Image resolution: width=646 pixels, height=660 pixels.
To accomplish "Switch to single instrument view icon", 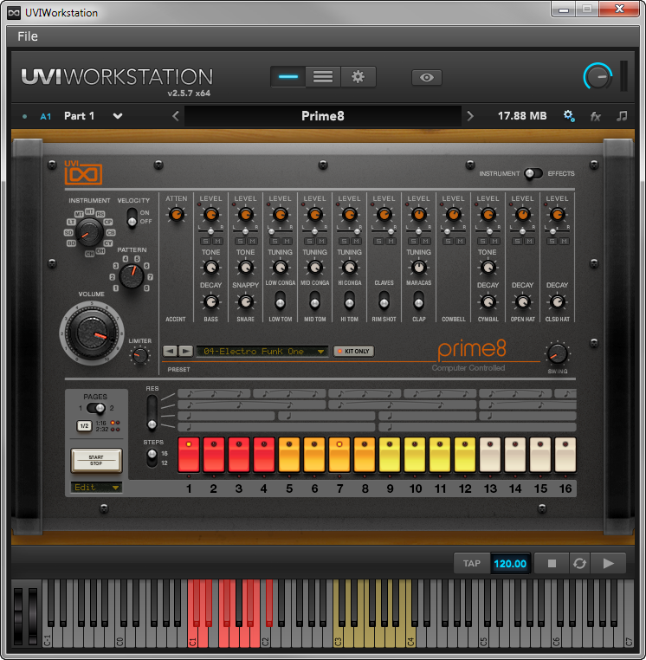I will pos(288,77).
